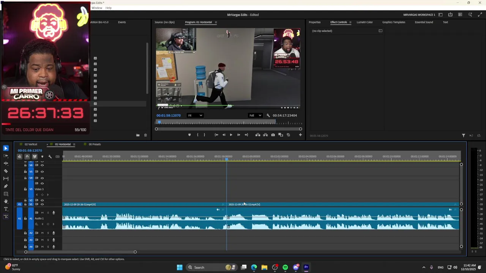Open Quick Export share icon
The image size is (486, 273).
pos(450,15)
